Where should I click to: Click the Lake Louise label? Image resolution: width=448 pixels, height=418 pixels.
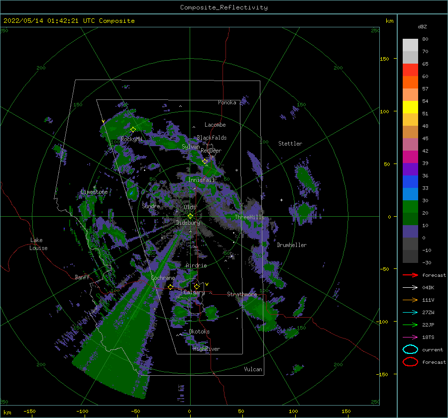pos(38,244)
